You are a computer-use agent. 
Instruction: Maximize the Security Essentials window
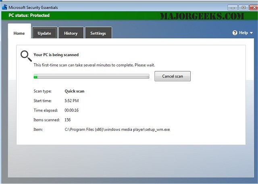[x=243, y=8]
